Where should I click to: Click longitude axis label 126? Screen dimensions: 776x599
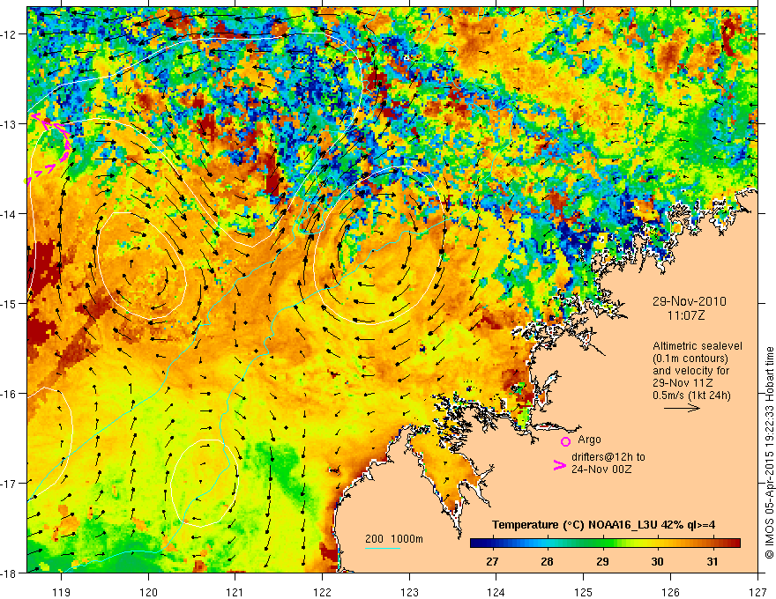(670, 593)
